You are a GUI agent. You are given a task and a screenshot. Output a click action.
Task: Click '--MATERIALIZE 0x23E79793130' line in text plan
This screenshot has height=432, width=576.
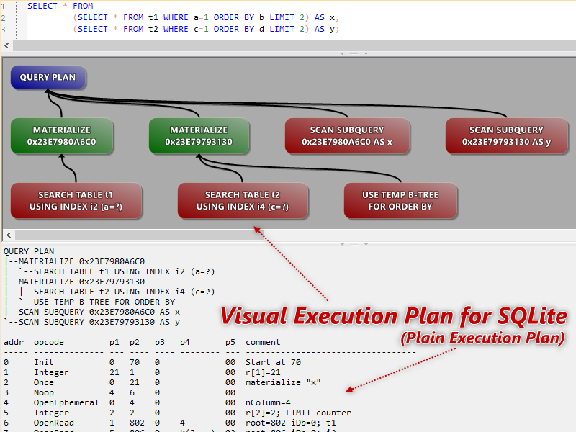tap(77, 282)
